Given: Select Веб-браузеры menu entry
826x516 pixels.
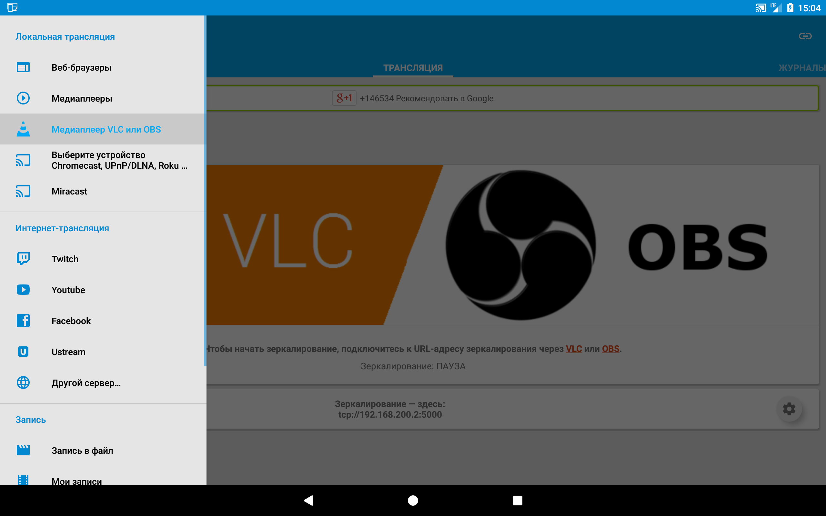Looking at the screenshot, I should click(102, 68).
